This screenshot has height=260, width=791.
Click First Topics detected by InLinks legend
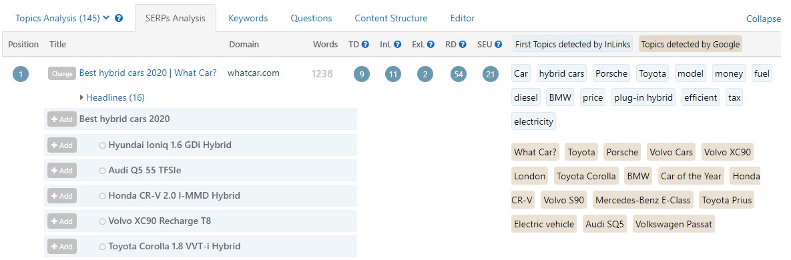(573, 45)
